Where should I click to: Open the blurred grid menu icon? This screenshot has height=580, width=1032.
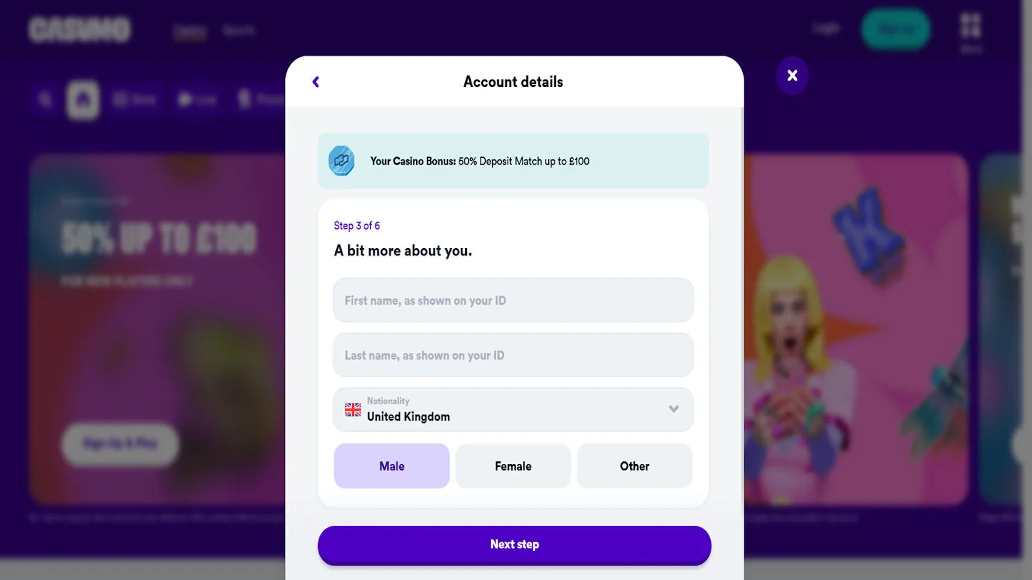click(970, 26)
